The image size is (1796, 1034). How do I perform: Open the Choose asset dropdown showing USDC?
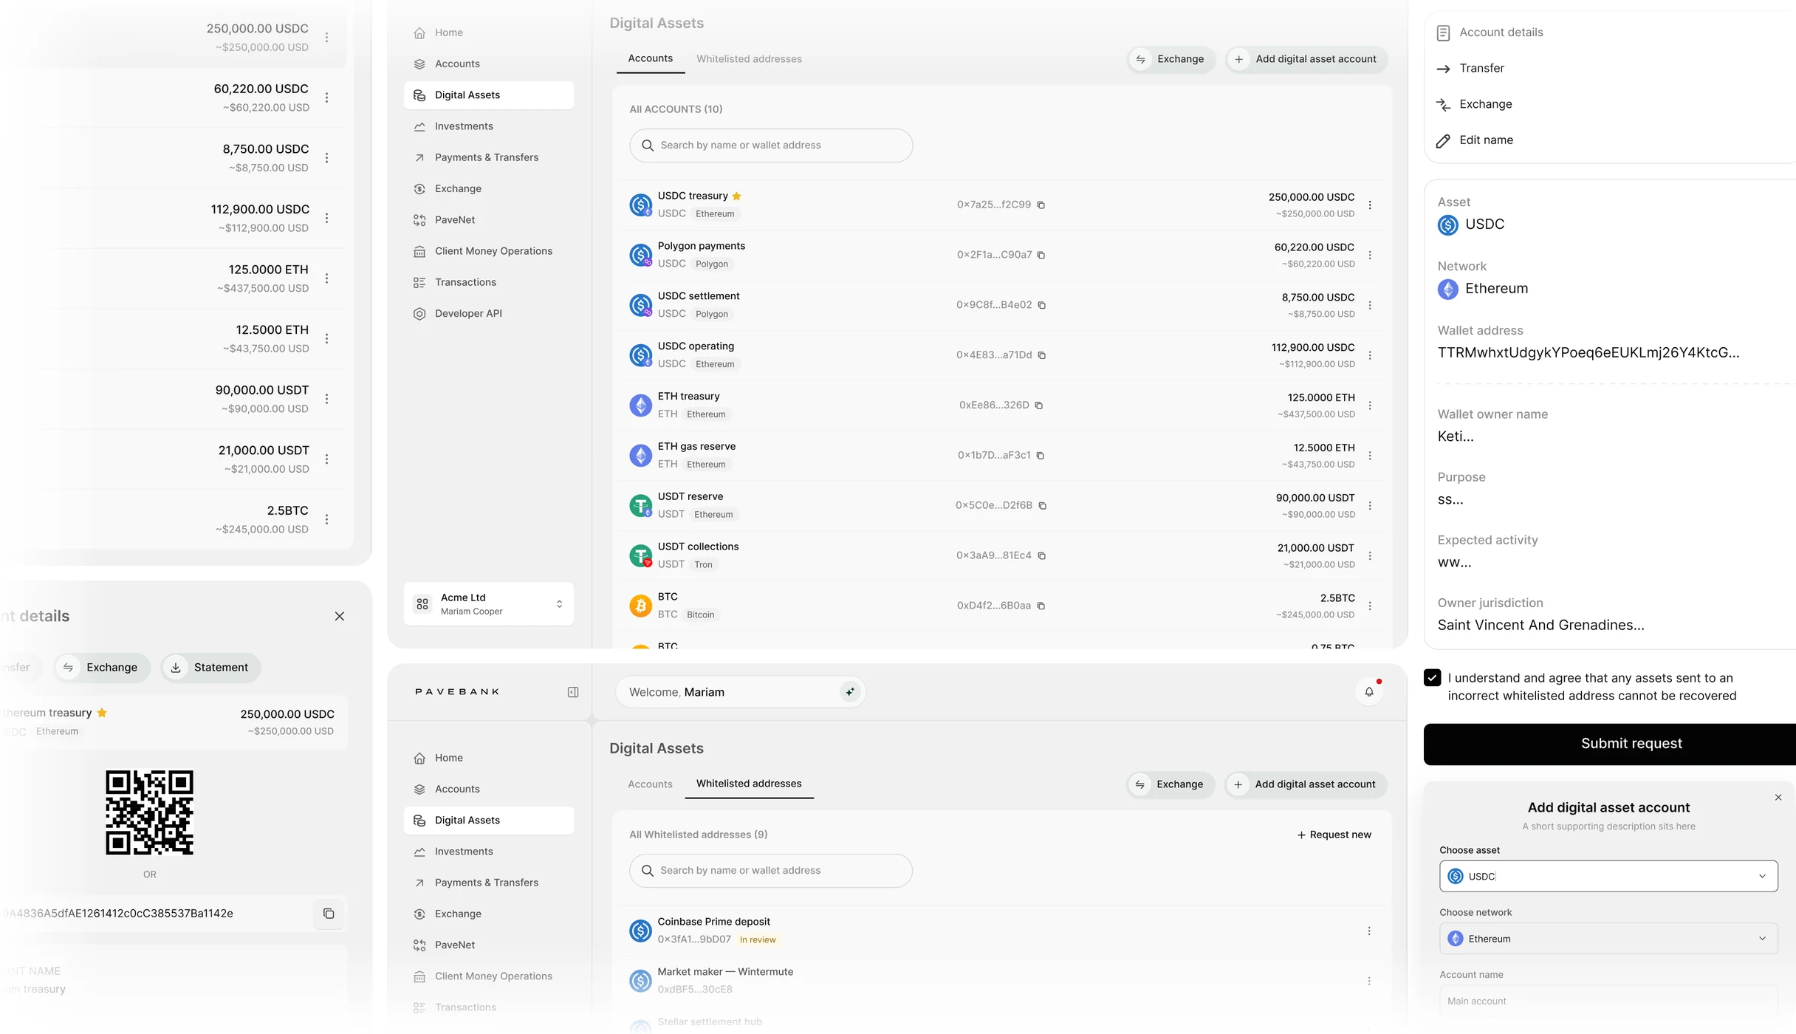click(x=1608, y=876)
